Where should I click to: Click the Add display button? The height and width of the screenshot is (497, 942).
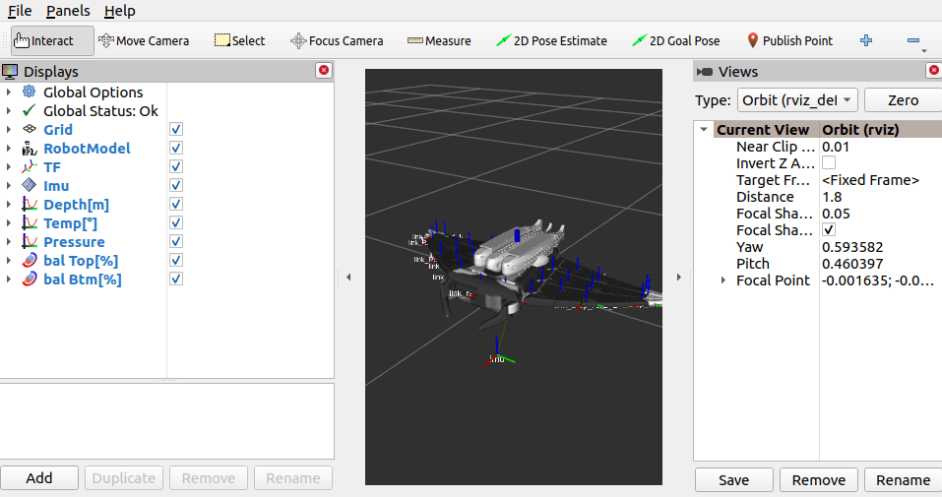pyautogui.click(x=39, y=477)
